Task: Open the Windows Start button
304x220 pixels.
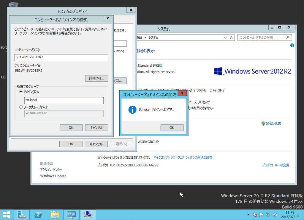Action: (x=7, y=215)
